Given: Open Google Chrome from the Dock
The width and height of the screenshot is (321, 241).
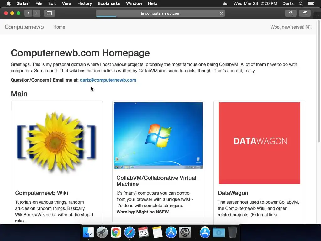Looking at the screenshot, I should 116,232.
